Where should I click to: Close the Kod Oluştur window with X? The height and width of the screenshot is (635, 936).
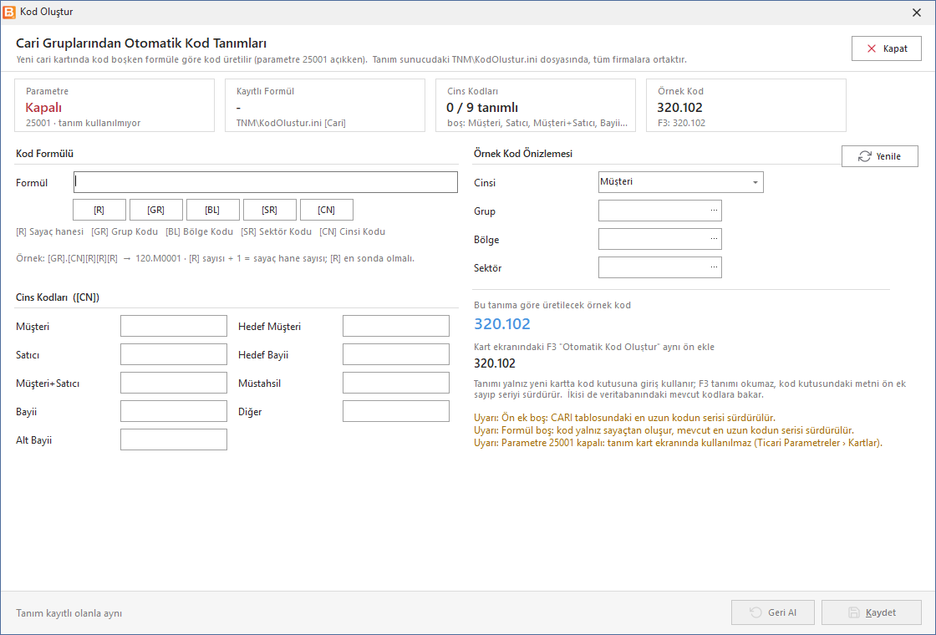pos(917,13)
